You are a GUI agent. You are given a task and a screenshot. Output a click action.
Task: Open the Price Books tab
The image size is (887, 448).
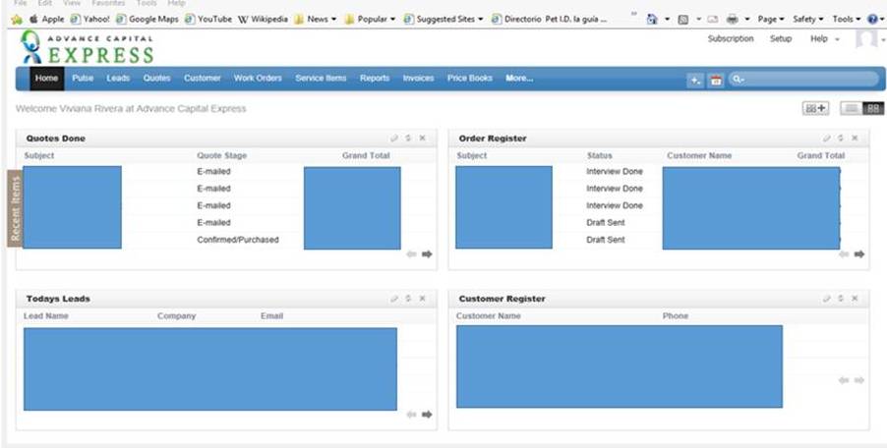tap(469, 79)
